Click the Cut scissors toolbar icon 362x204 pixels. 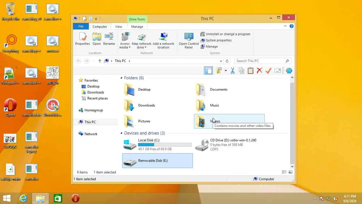pyautogui.click(x=232, y=71)
